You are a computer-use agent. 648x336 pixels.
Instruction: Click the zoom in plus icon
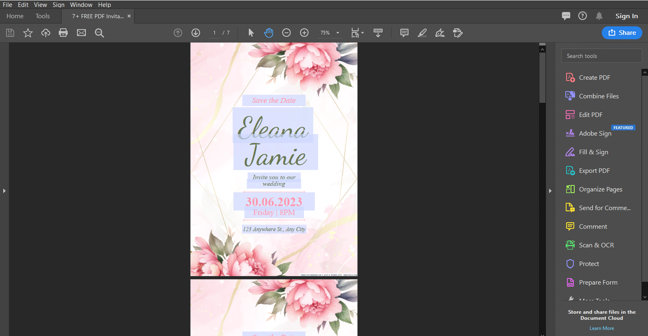pos(304,33)
